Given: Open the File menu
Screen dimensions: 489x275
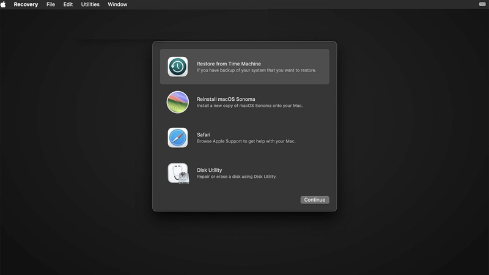Looking at the screenshot, I should coord(51,4).
